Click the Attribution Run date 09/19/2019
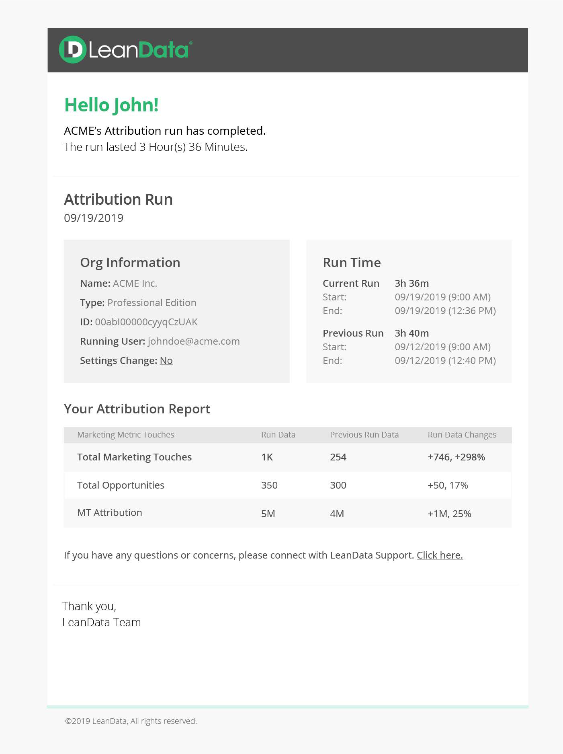Image resolution: width=563 pixels, height=754 pixels. (x=94, y=218)
